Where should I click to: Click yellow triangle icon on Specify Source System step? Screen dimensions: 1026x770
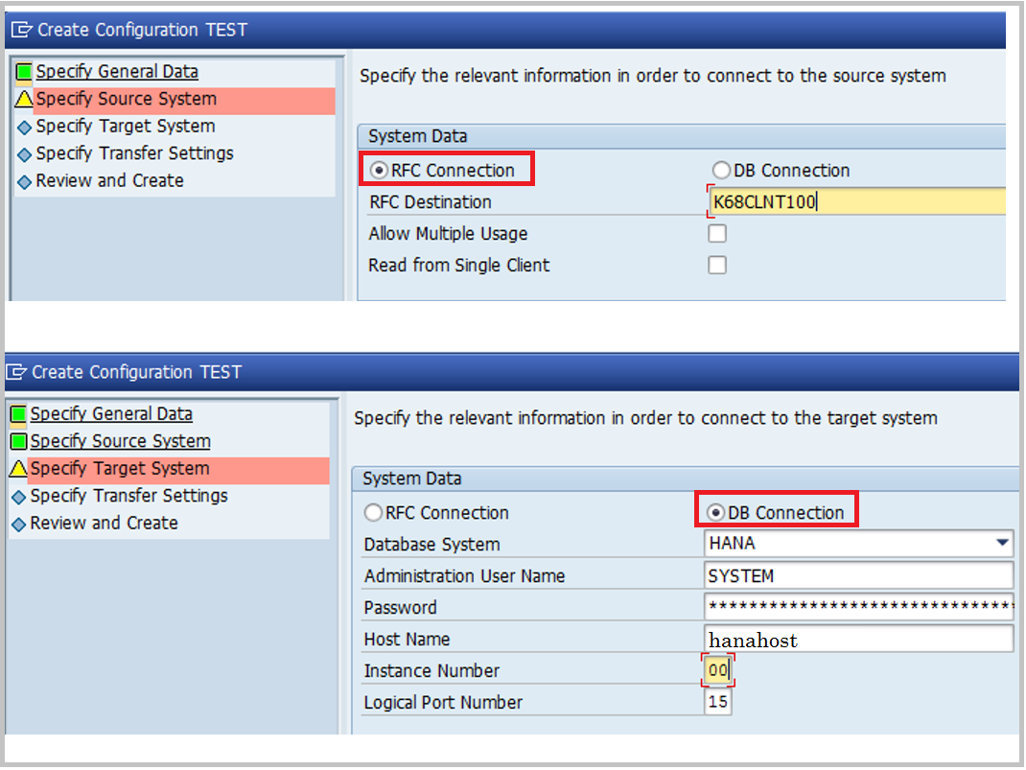point(22,99)
